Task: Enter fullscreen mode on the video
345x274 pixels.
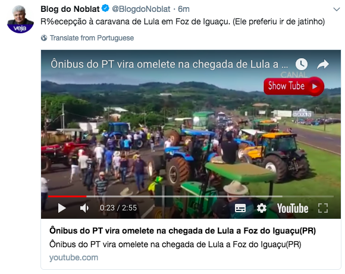Action: tap(323, 208)
